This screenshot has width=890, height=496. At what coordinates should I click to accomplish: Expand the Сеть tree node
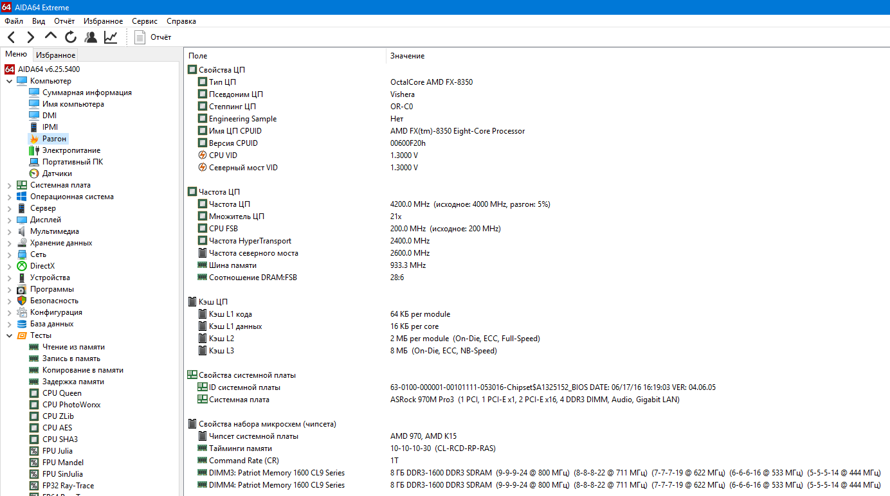[9, 254]
